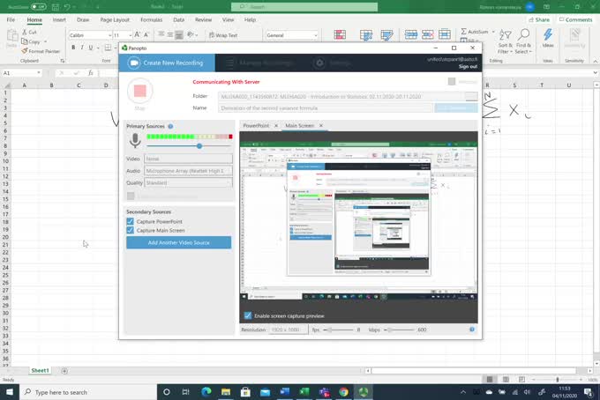This screenshot has width=600, height=400.
Task: Open the Ideas icon in ribbon
Action: 548,38
